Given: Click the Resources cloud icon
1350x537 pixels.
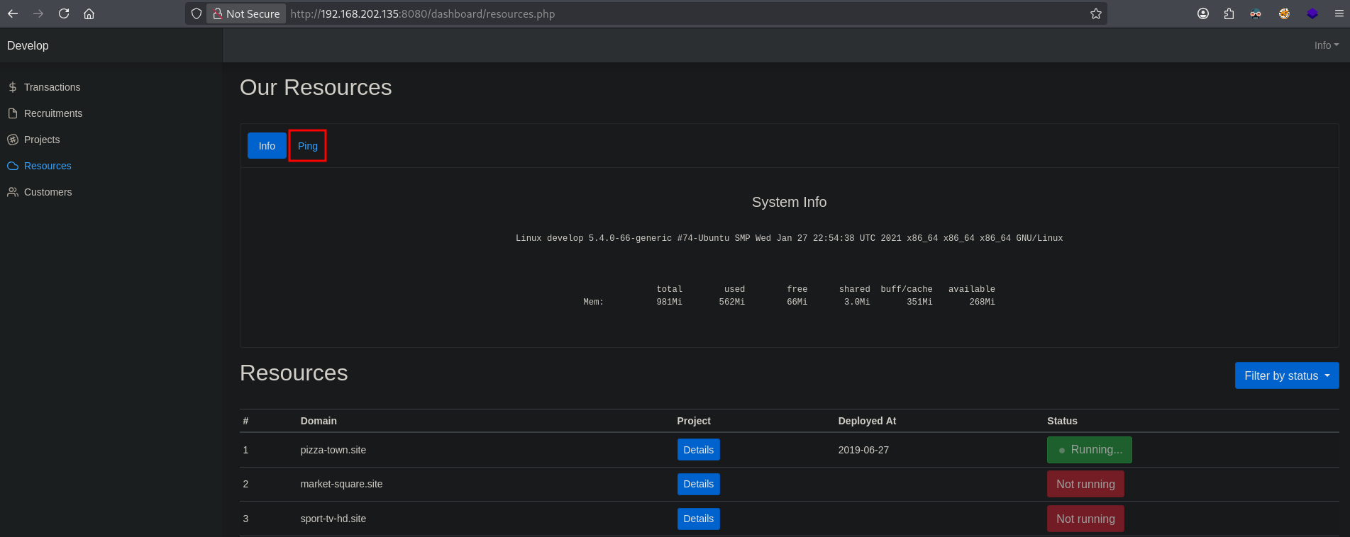Looking at the screenshot, I should pos(13,166).
